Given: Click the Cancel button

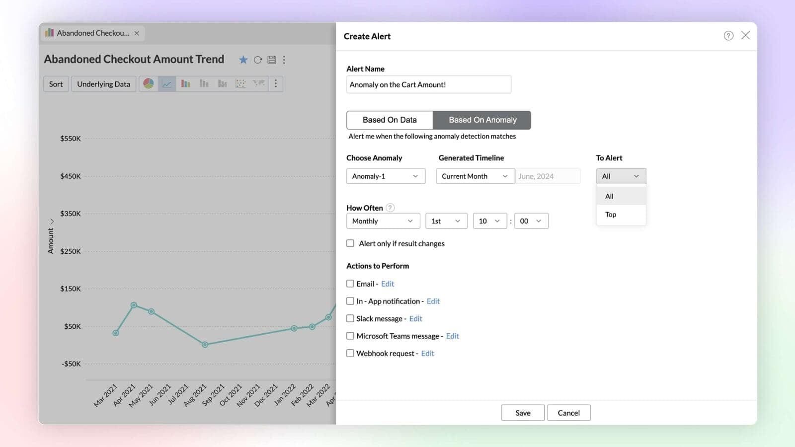Looking at the screenshot, I should (x=568, y=413).
